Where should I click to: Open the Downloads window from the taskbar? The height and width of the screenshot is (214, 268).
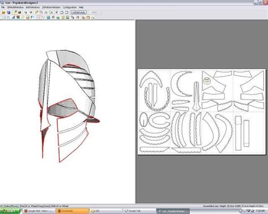(x=72, y=211)
